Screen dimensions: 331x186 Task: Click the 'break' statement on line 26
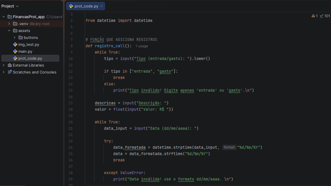(119, 160)
